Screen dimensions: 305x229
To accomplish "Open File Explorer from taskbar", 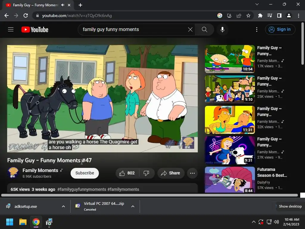I will tap(23, 222).
